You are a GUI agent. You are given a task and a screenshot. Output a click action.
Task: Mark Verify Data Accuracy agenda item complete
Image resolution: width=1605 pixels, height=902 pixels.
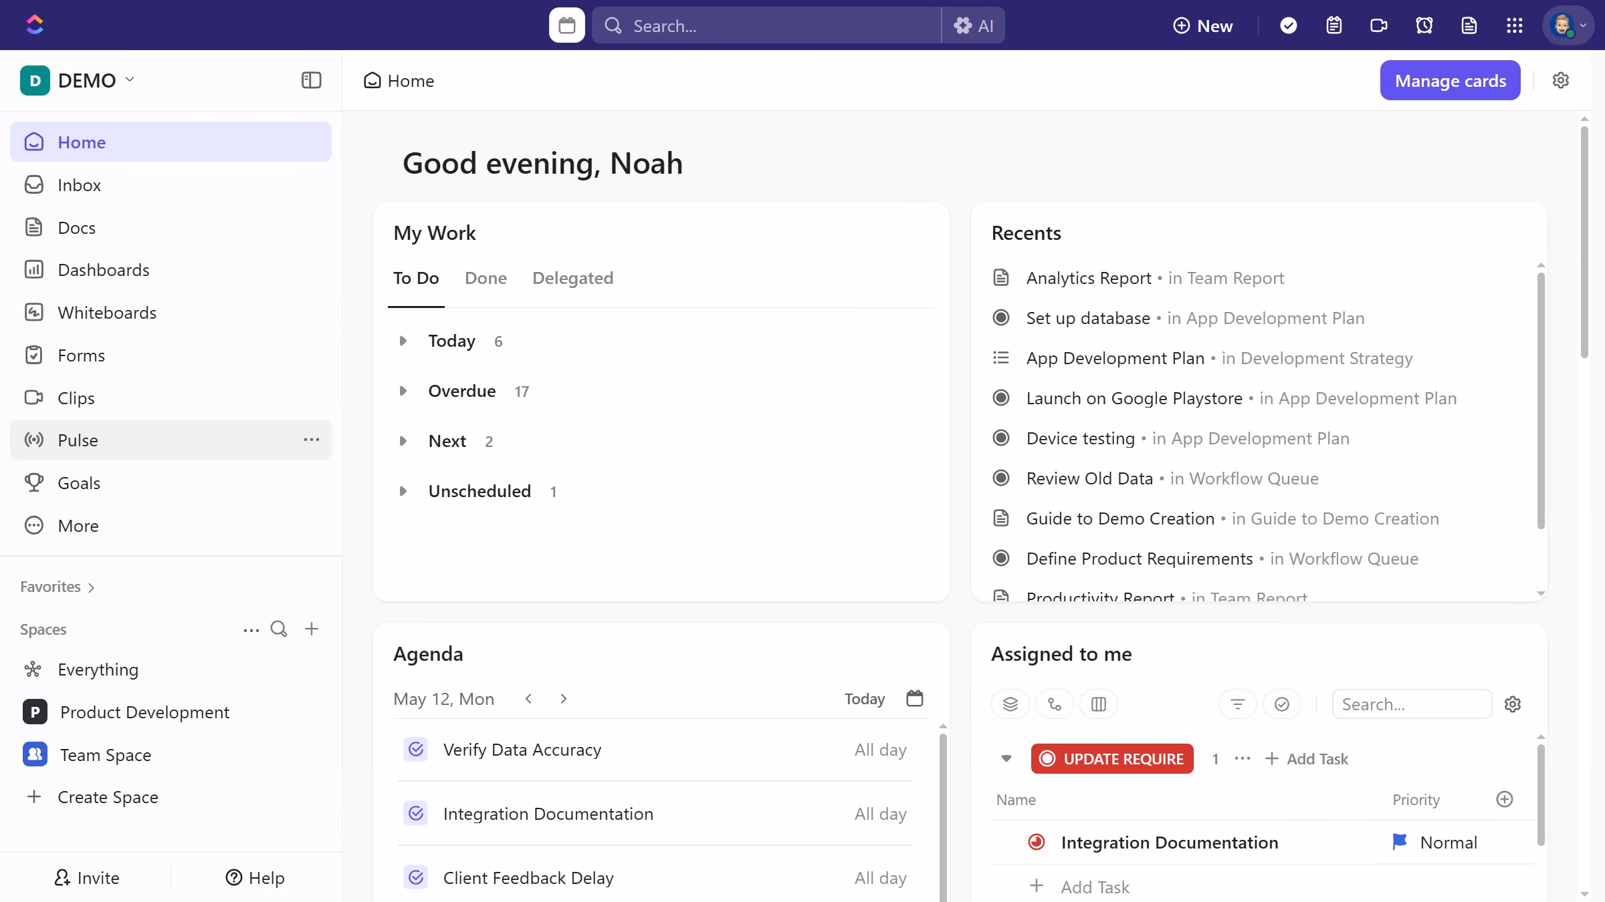[x=416, y=749]
